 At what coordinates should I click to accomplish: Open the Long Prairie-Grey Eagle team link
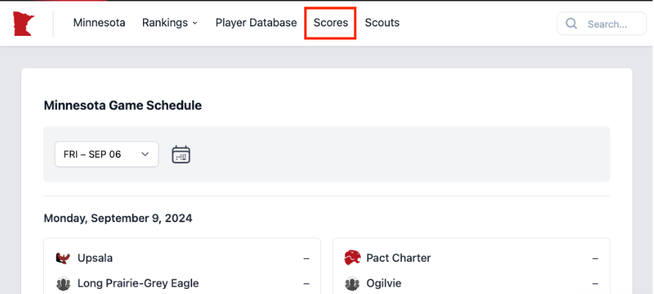pyautogui.click(x=138, y=284)
